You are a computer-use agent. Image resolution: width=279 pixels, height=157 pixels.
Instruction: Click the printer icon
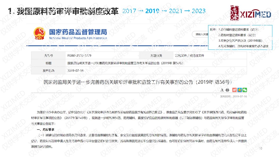(228, 90)
